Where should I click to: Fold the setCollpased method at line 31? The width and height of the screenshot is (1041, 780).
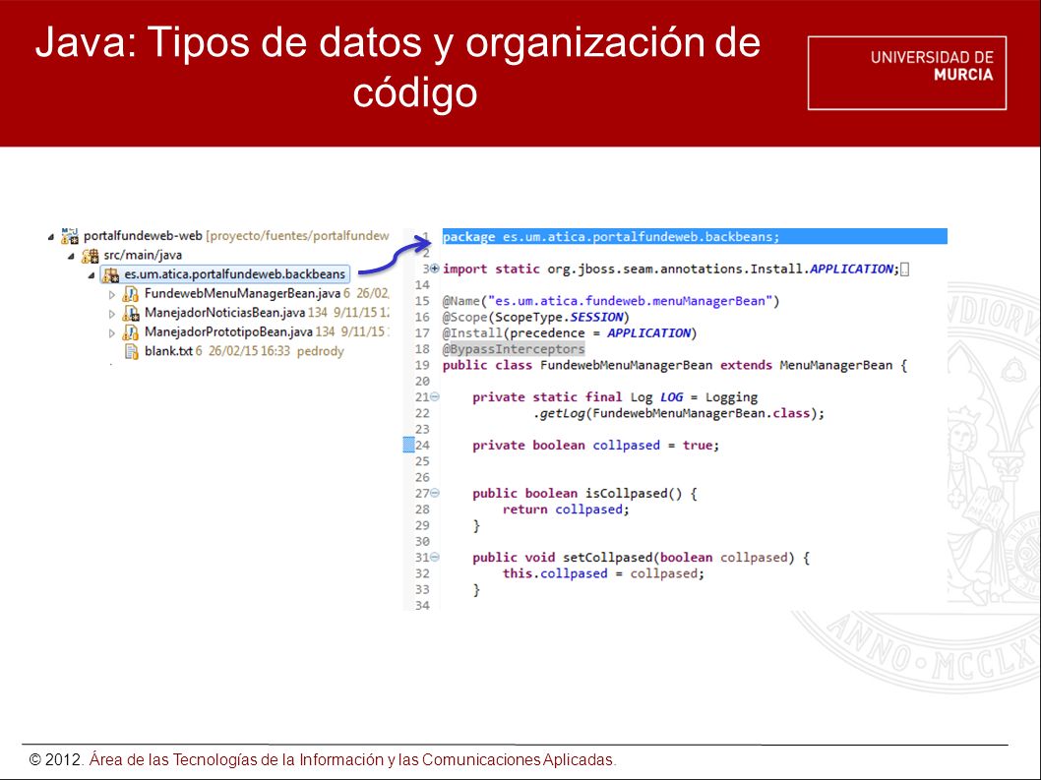point(435,558)
